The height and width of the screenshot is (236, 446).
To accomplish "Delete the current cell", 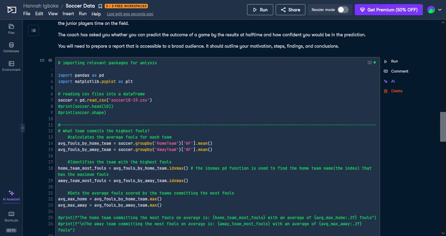I will point(393,91).
